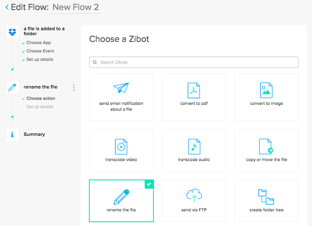Add a step after the Dropbox trigger
The height and width of the screenshot is (226, 312).
coord(12,69)
